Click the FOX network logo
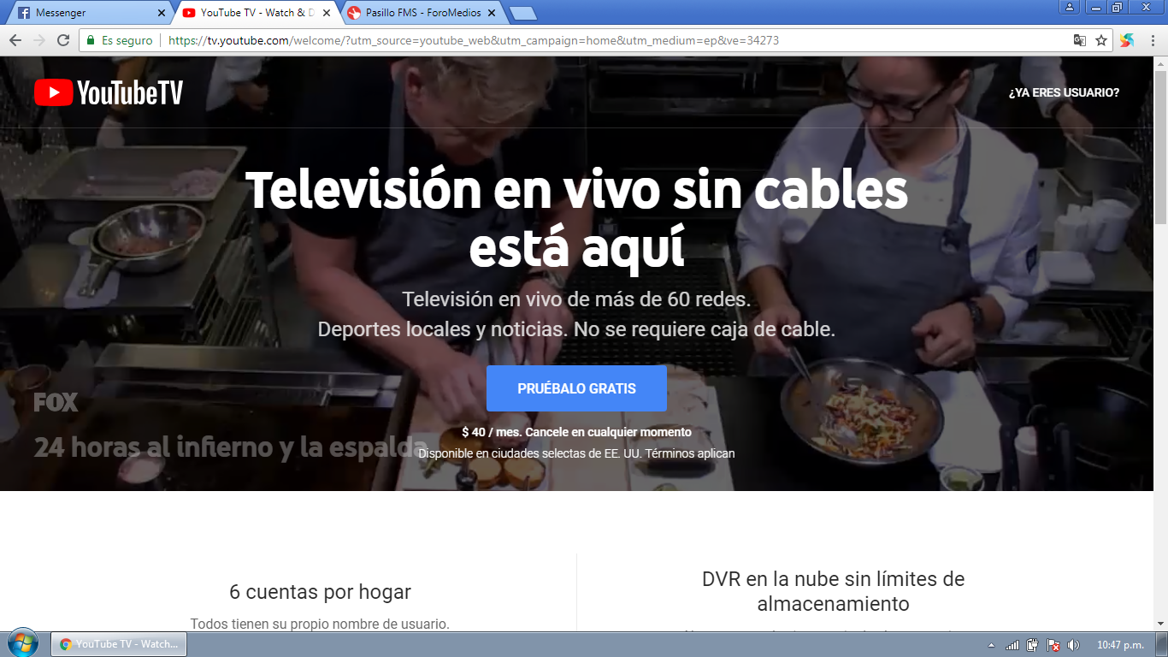1168x657 pixels. (x=56, y=402)
